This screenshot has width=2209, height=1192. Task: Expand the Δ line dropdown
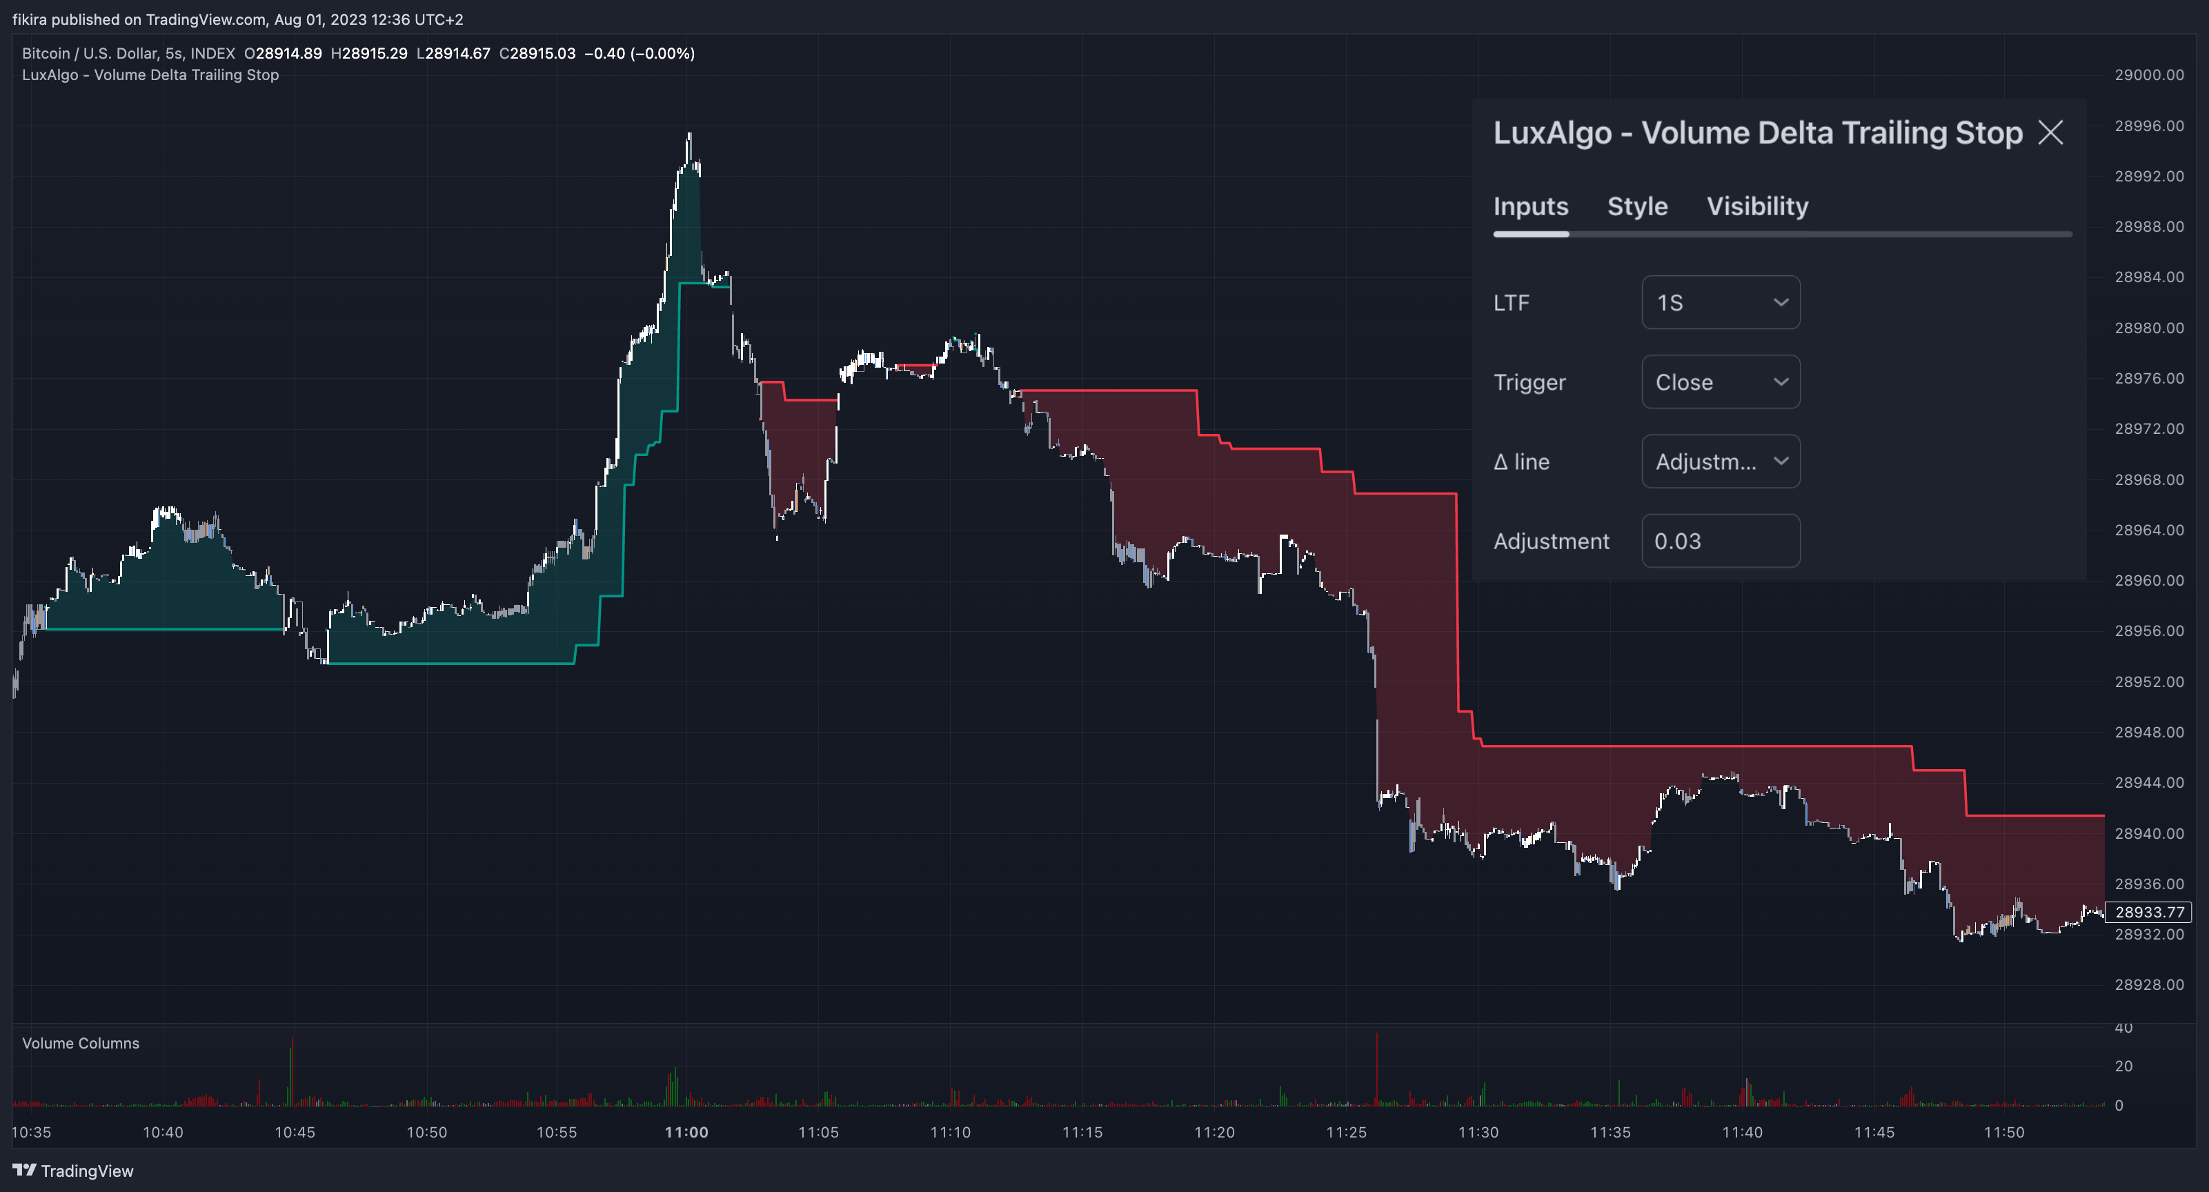pyautogui.click(x=1720, y=461)
